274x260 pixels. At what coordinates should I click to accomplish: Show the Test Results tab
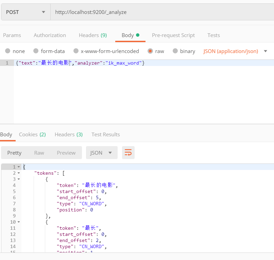coord(106,135)
